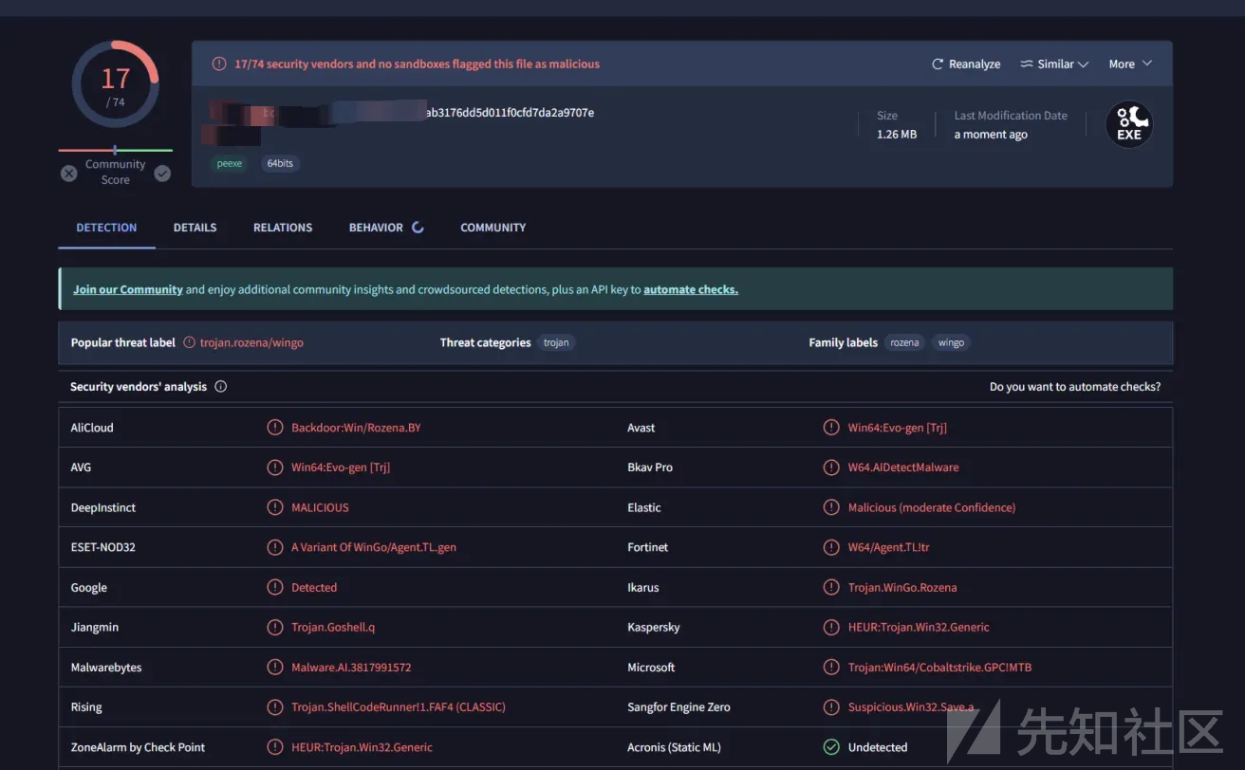Image resolution: width=1245 pixels, height=770 pixels.
Task: Click the A Variant Of WinGo/Agent.TL.gen result
Action: pyautogui.click(x=374, y=547)
